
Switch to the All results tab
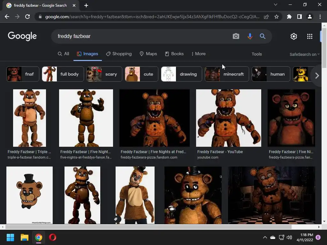[64, 54]
